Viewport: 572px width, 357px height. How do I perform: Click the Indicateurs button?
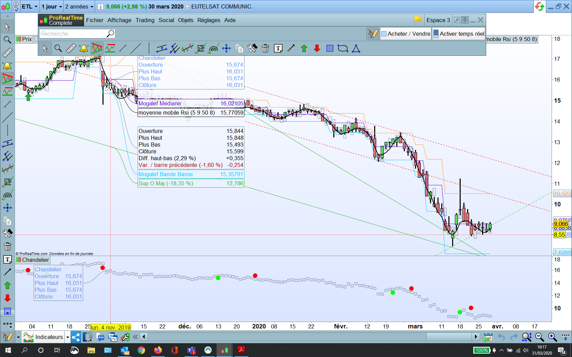[x=43, y=337]
